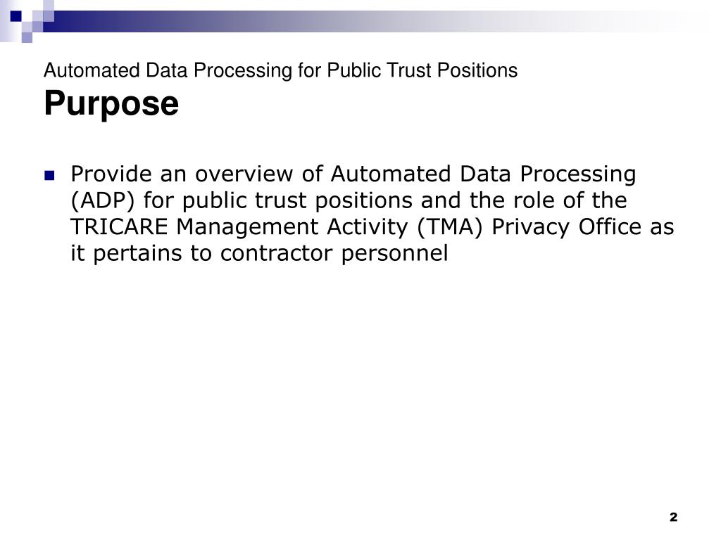Screen dimensions: 721x540
Task: Click the dark blue square in top-left corner
Action: point(15,16)
